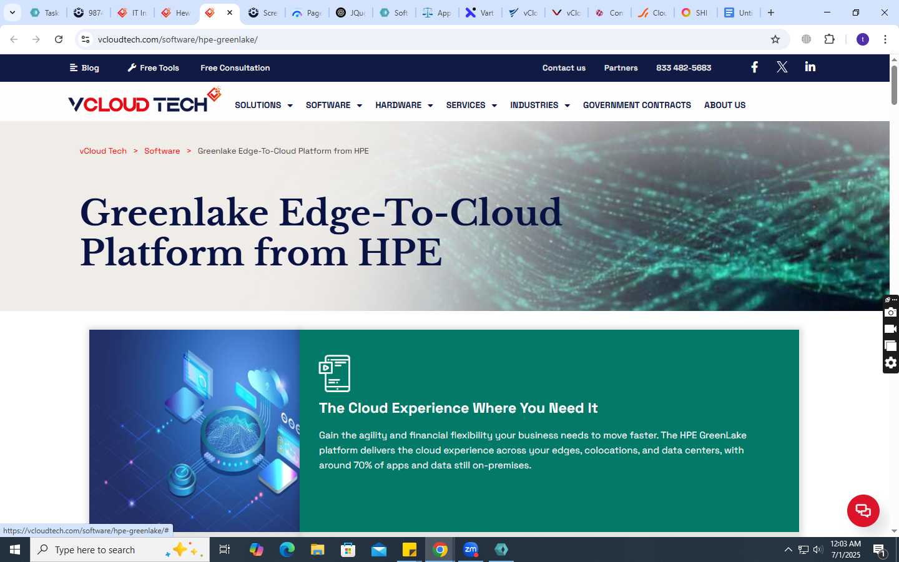The width and height of the screenshot is (899, 562).
Task: Click the vCloud Tech breadcrumb link
Action: tap(103, 150)
